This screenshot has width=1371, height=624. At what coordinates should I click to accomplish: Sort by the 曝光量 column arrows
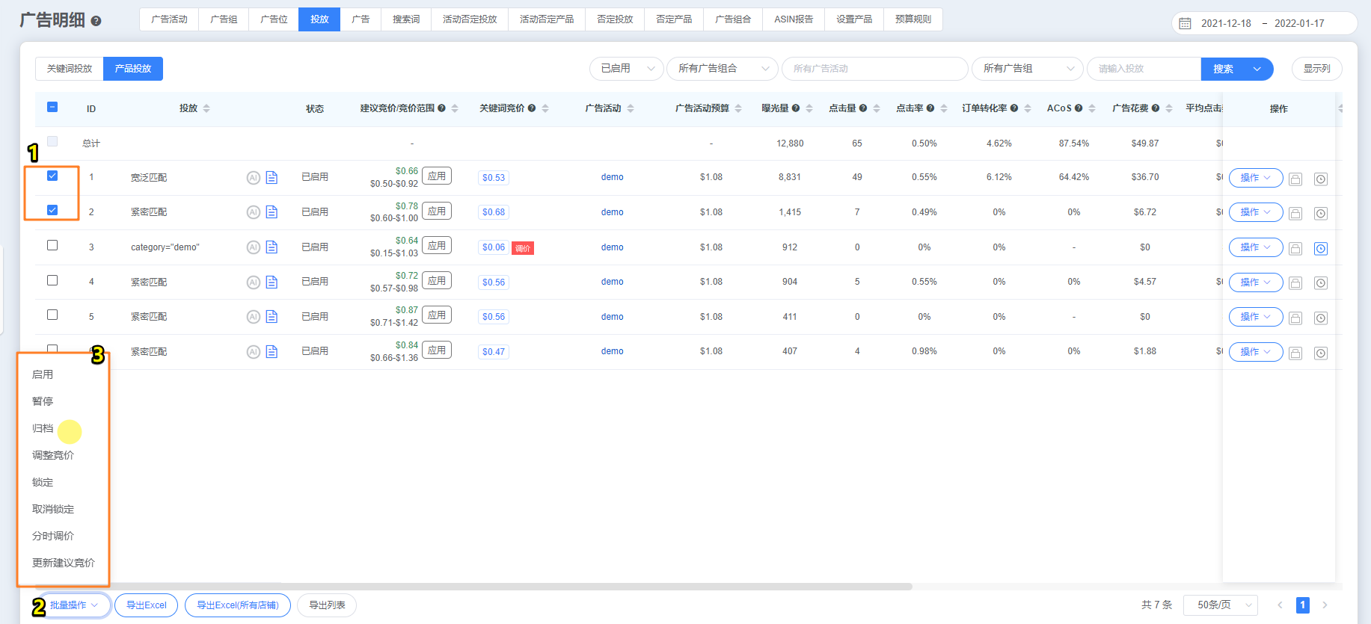click(809, 108)
